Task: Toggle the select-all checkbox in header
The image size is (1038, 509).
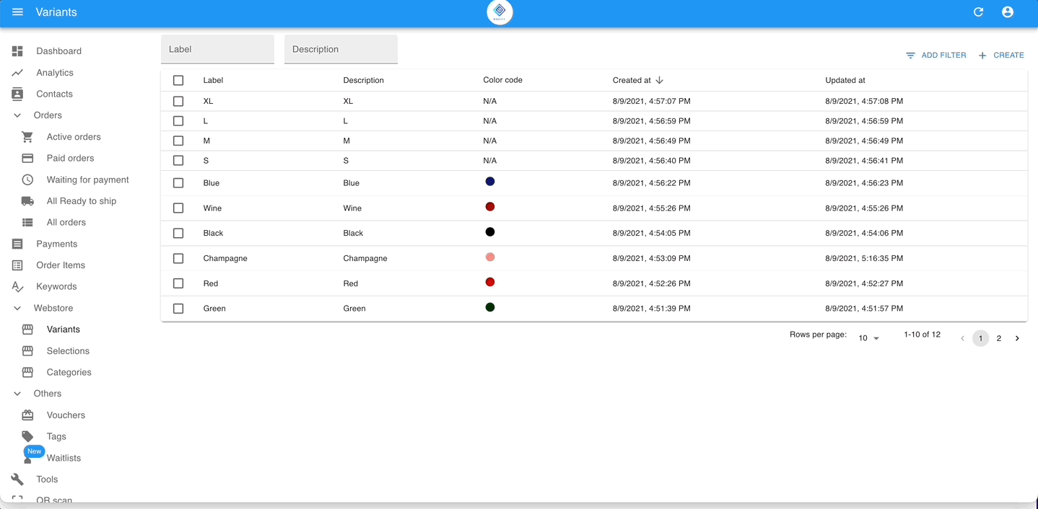Action: [x=178, y=80]
